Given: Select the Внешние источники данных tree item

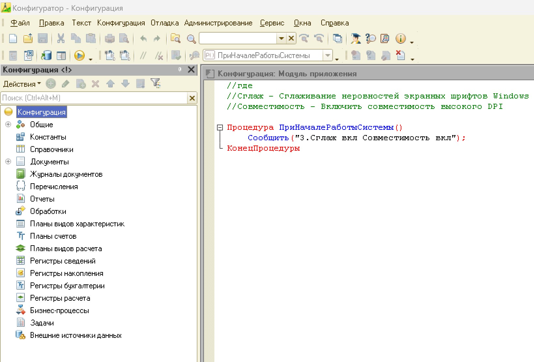Looking at the screenshot, I should pyautogui.click(x=76, y=335).
